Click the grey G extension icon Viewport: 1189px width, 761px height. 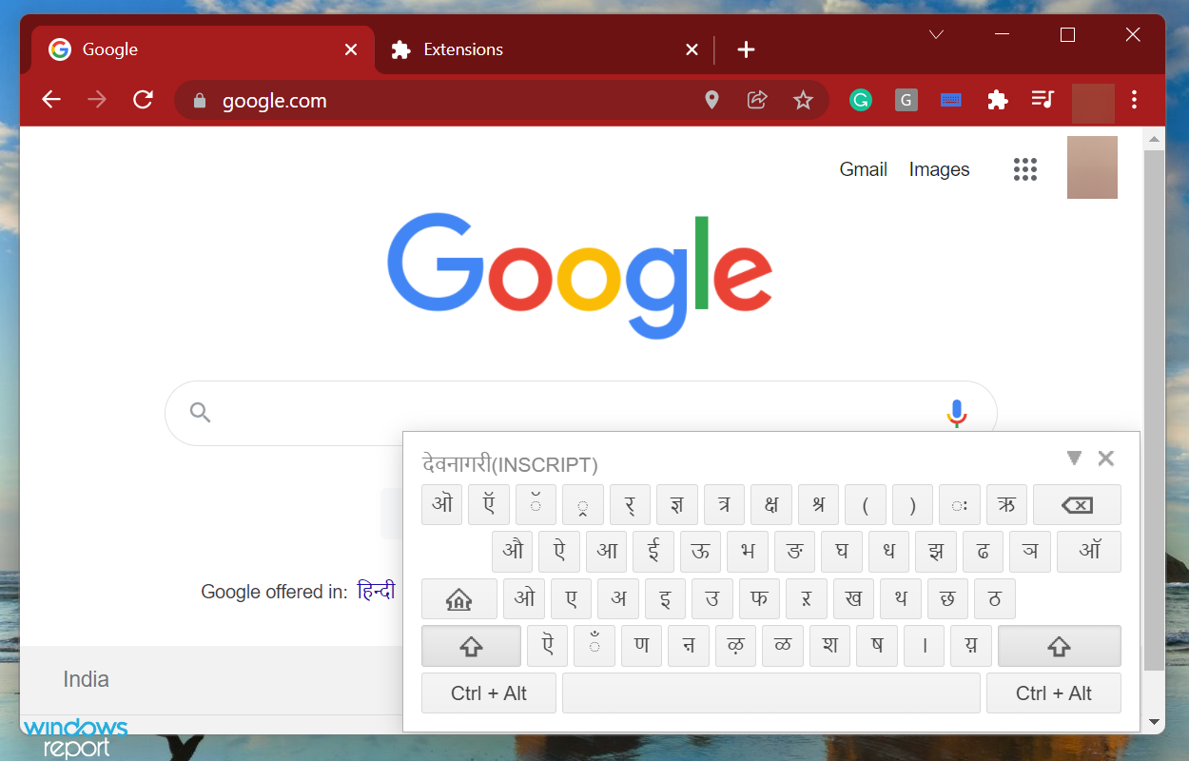point(906,100)
